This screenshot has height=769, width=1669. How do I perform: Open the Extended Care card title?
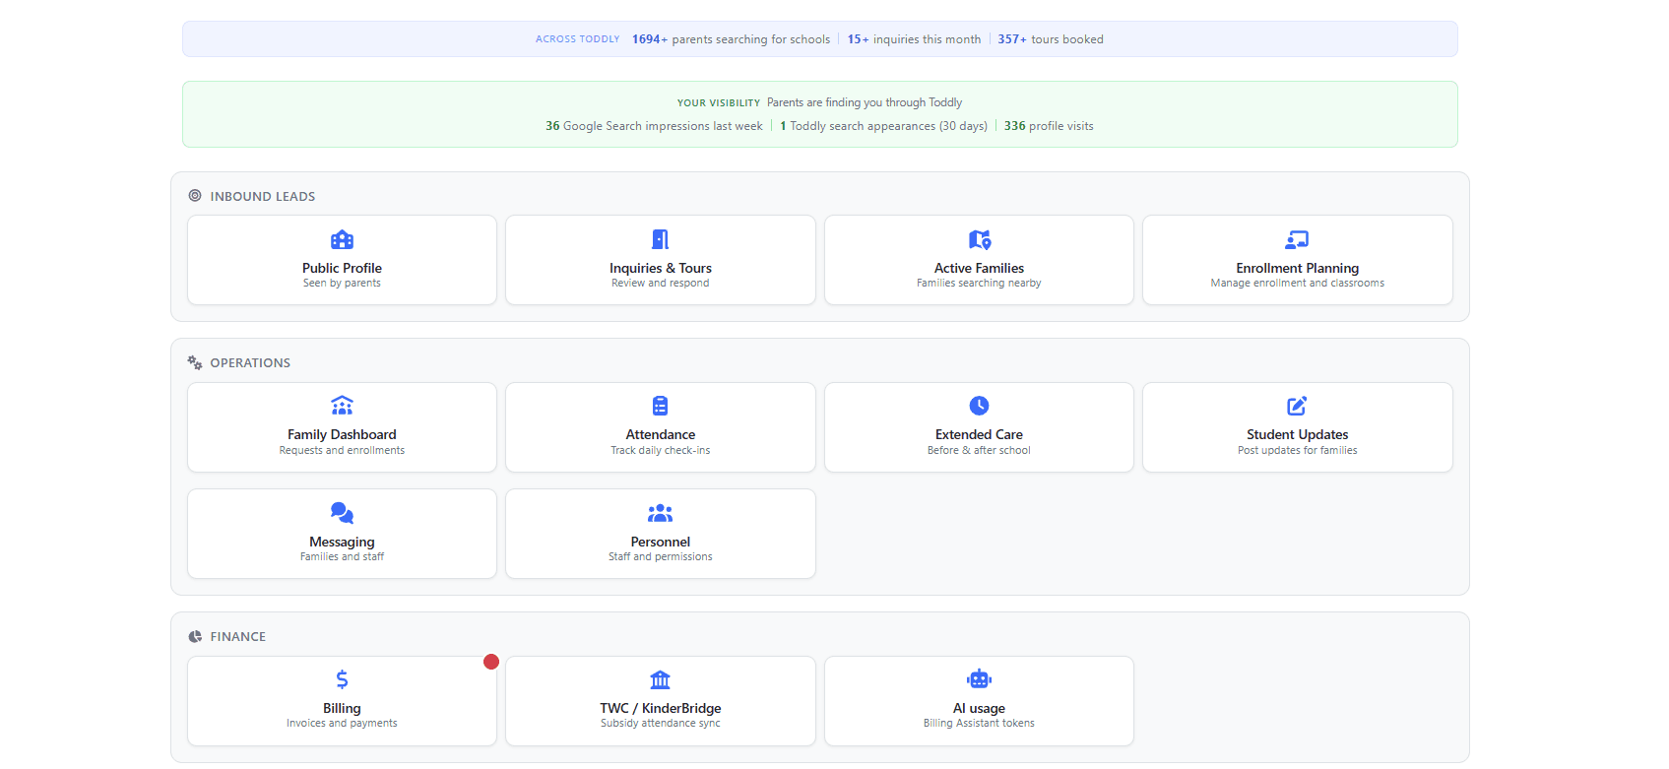[x=979, y=434]
